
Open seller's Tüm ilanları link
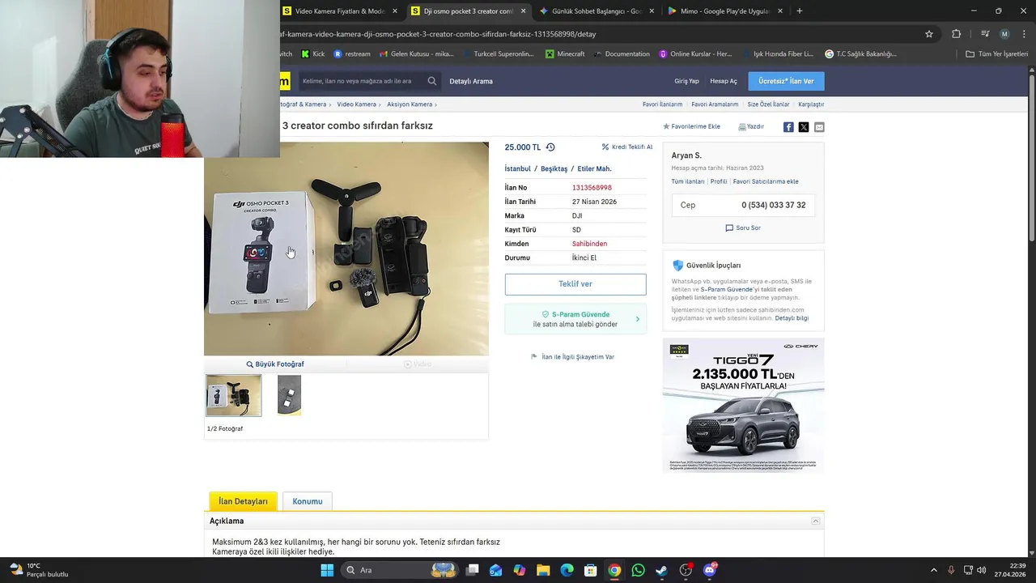[688, 181]
